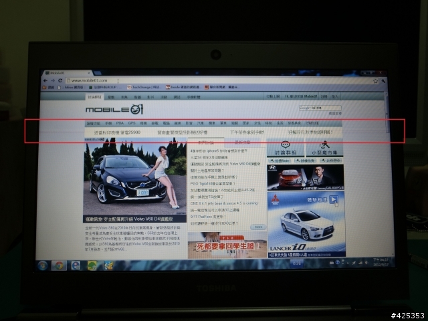Click the MOBILE01 site logo
This screenshot has height=321, width=428.
pyautogui.click(x=114, y=110)
